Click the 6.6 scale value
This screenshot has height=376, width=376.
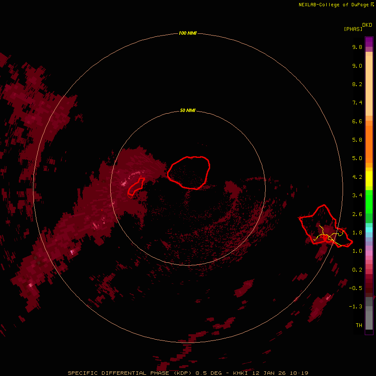click(357, 121)
